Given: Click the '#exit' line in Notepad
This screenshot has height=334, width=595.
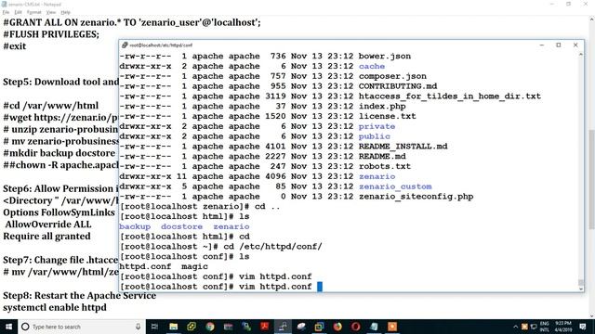Looking at the screenshot, I should point(15,46).
